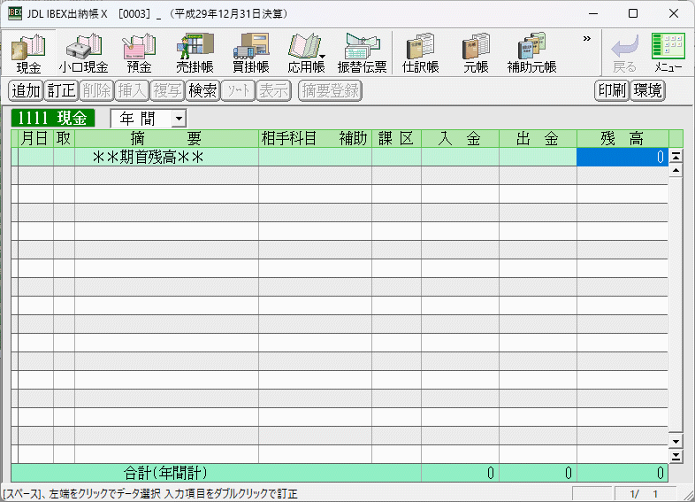The image size is (695, 502).
Task: Open the 売掛帳 receivables ledger
Action: pyautogui.click(x=195, y=53)
